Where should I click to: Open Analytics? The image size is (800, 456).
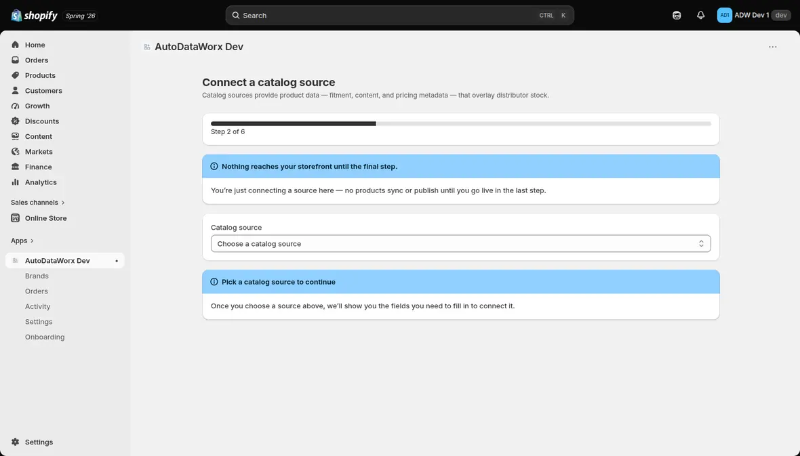tap(65, 183)
